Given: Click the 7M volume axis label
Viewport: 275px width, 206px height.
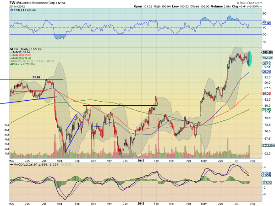Looking at the screenshot, I should pos(7,125).
